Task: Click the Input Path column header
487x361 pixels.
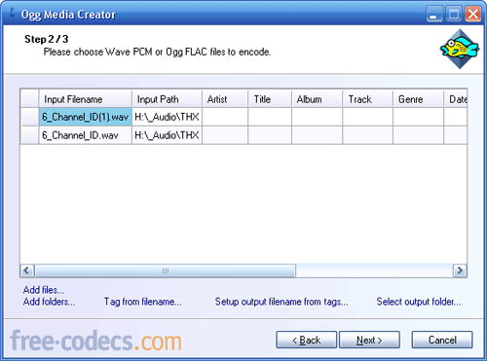Action: (x=167, y=99)
